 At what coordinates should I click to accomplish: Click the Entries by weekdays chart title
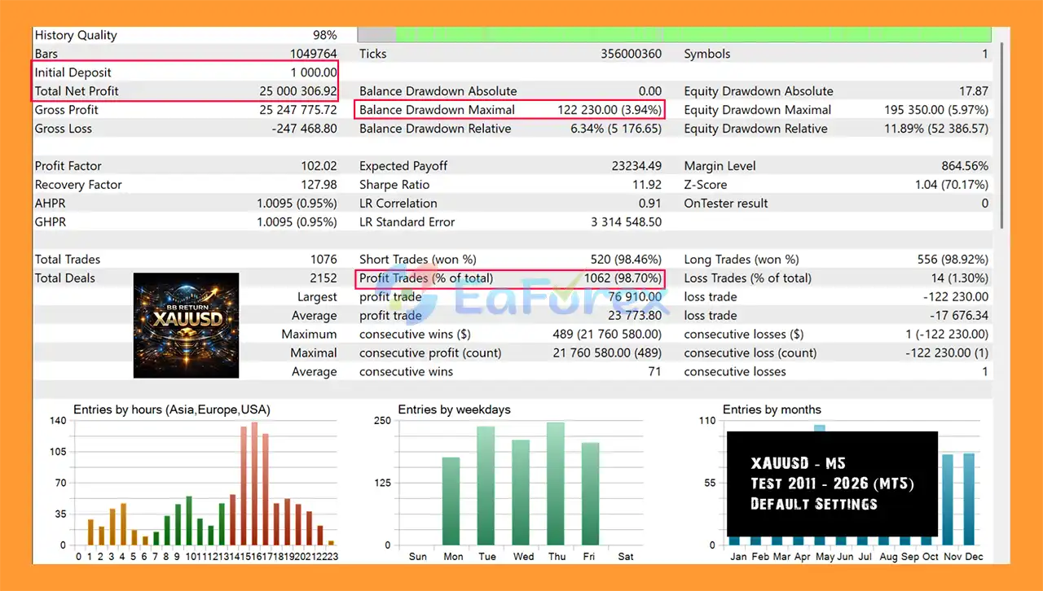454,409
